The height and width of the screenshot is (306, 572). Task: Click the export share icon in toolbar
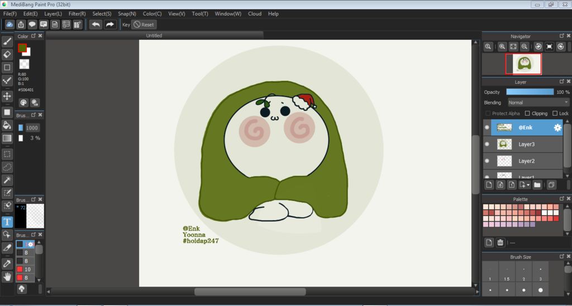[x=21, y=25]
